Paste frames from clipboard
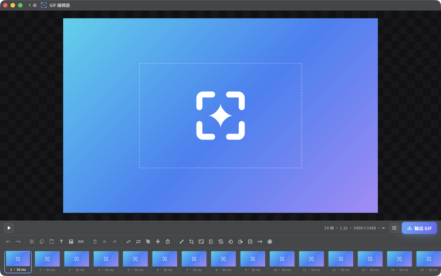 52,242
